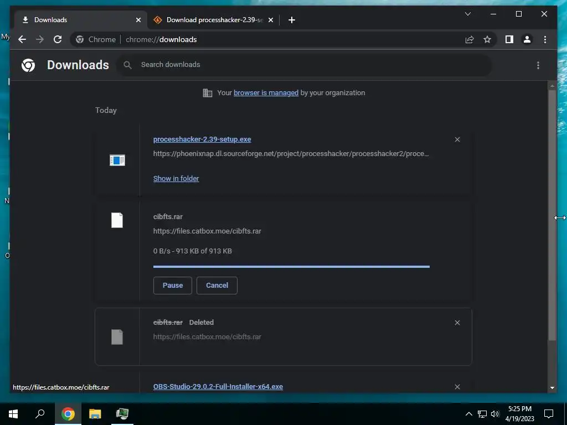Bookmark this page with the star icon
Screen dimensions: 567x425
pyautogui.click(x=487, y=39)
